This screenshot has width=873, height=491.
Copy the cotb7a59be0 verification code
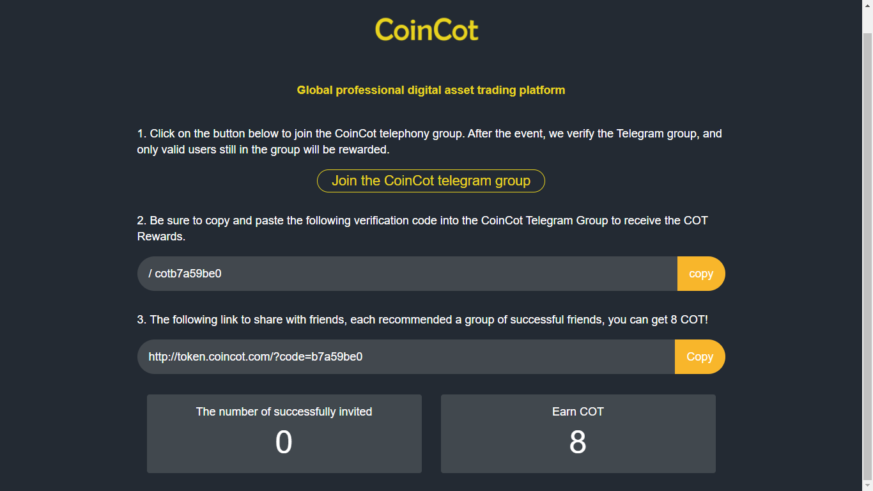click(x=700, y=274)
